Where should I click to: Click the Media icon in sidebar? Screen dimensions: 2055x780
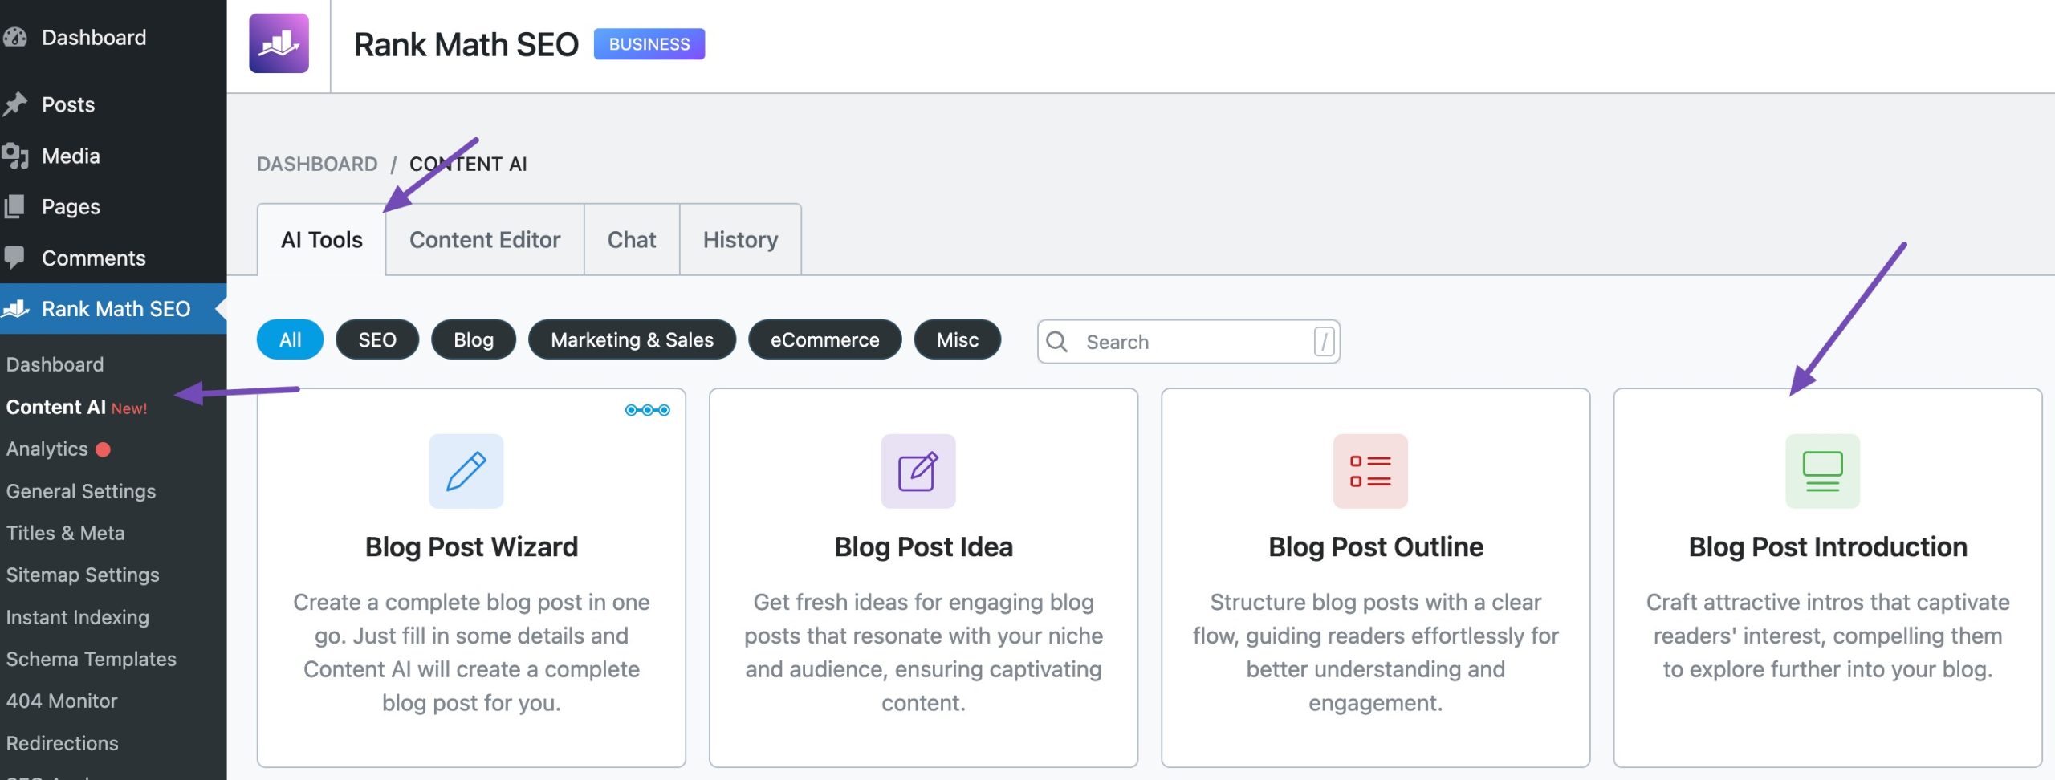[x=14, y=156]
